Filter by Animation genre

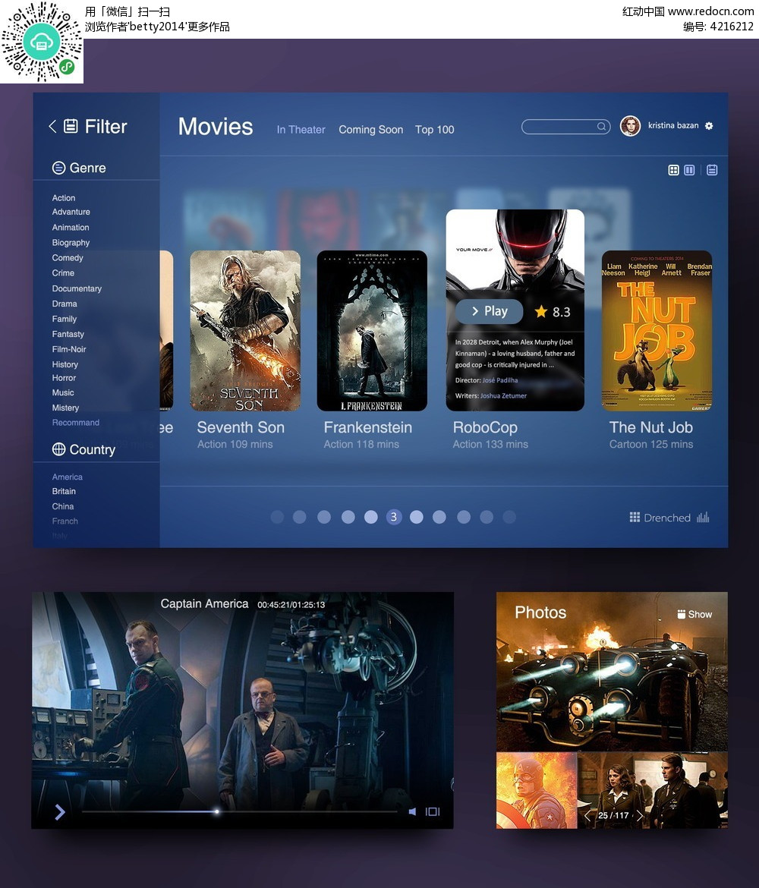(71, 227)
